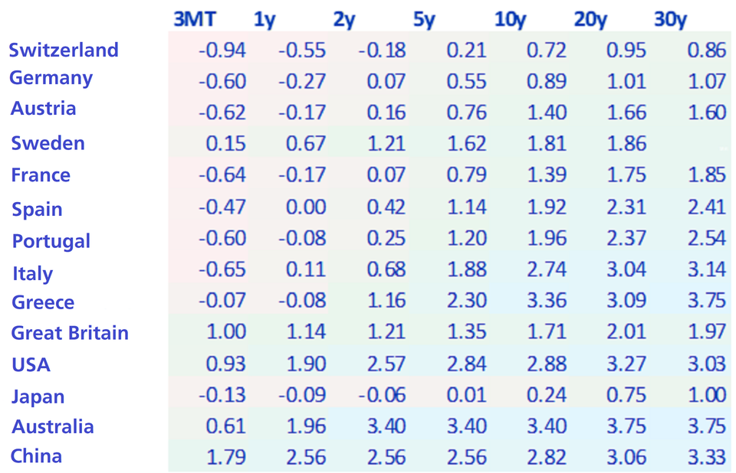Select the 10y column header
Image resolution: width=736 pixels, height=473 pixels.
(x=510, y=20)
